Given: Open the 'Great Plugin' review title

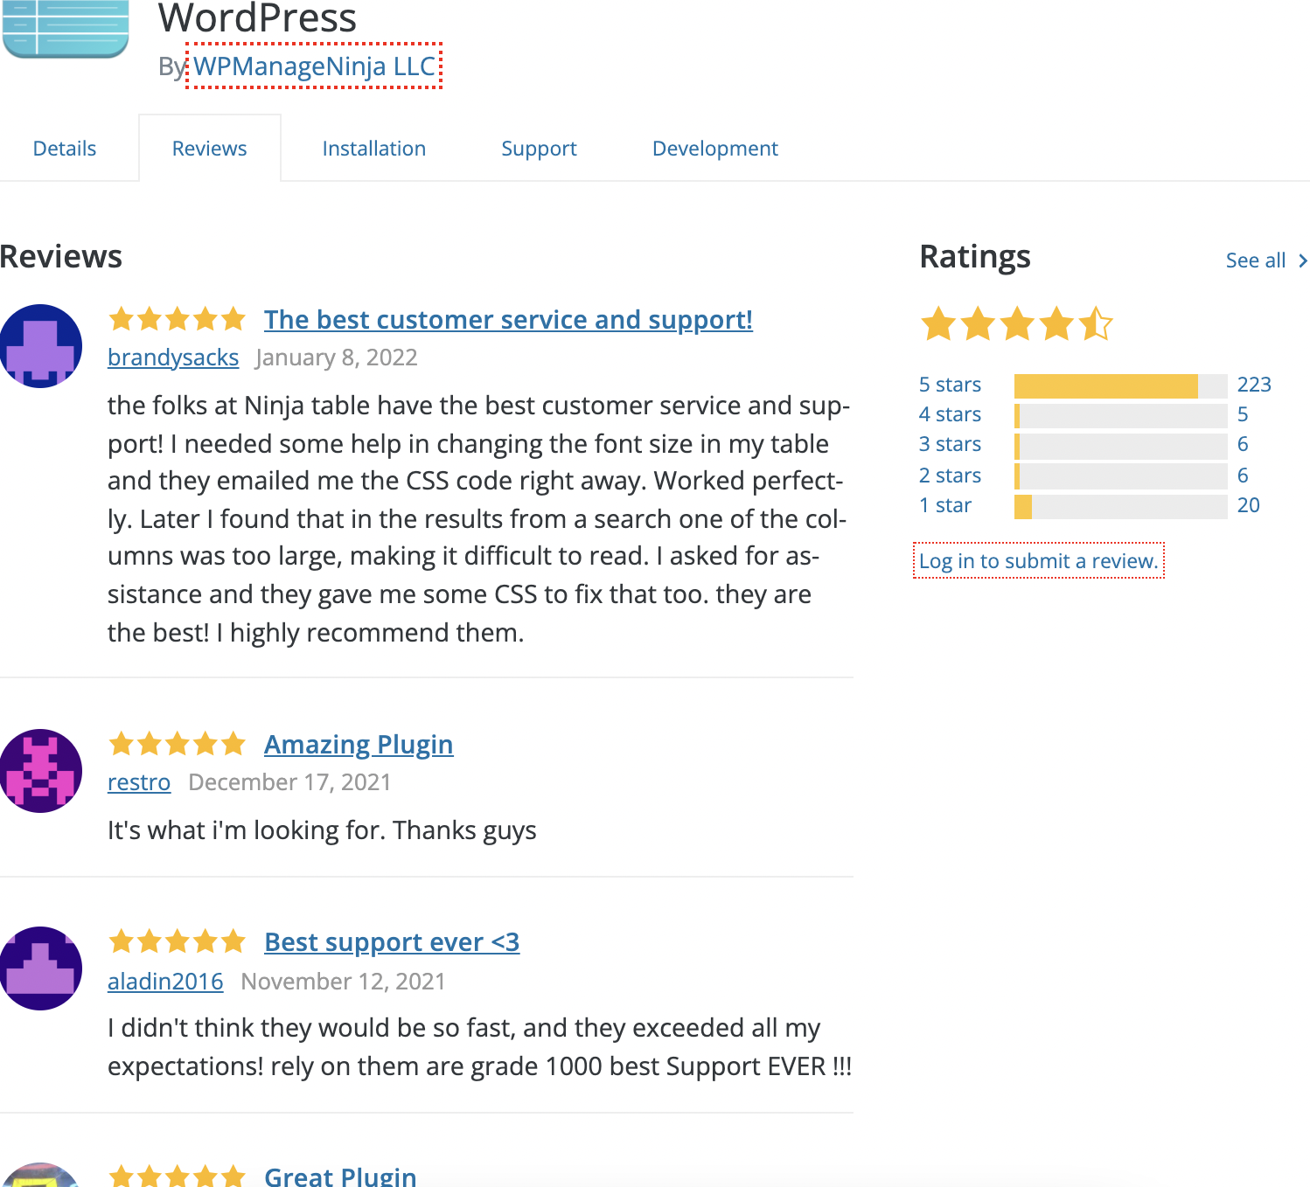Looking at the screenshot, I should coord(340,1176).
